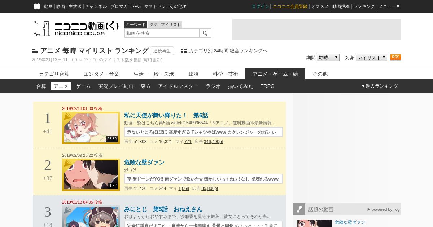
Task: Open the 生活・一般・スポ category tab
Action: tap(154, 74)
